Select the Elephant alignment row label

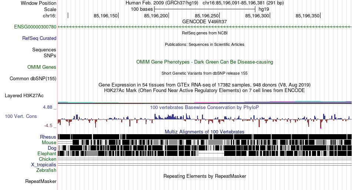pyautogui.click(x=47, y=153)
